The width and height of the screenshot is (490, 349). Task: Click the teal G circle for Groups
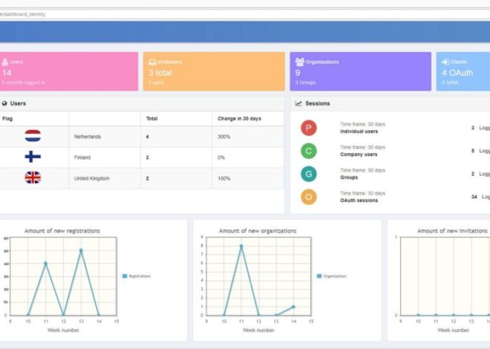(x=309, y=174)
